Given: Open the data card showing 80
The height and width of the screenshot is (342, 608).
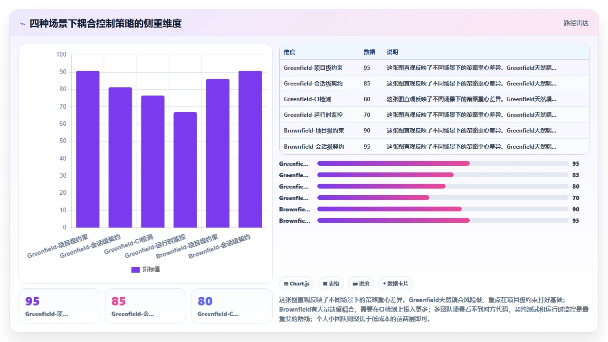Looking at the screenshot, I should [232, 306].
